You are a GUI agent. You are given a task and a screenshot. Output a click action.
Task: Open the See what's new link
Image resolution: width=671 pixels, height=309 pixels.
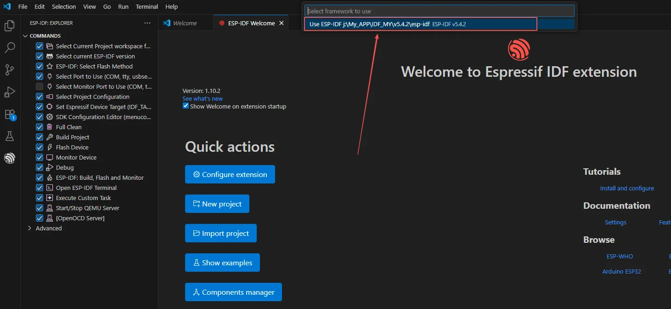[203, 98]
